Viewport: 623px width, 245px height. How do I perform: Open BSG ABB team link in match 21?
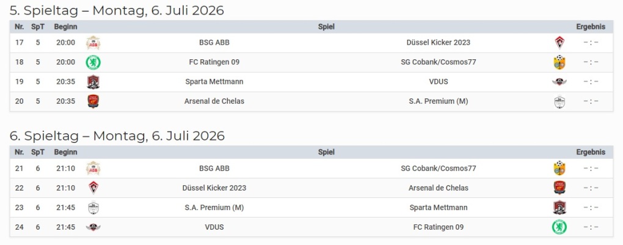point(214,169)
